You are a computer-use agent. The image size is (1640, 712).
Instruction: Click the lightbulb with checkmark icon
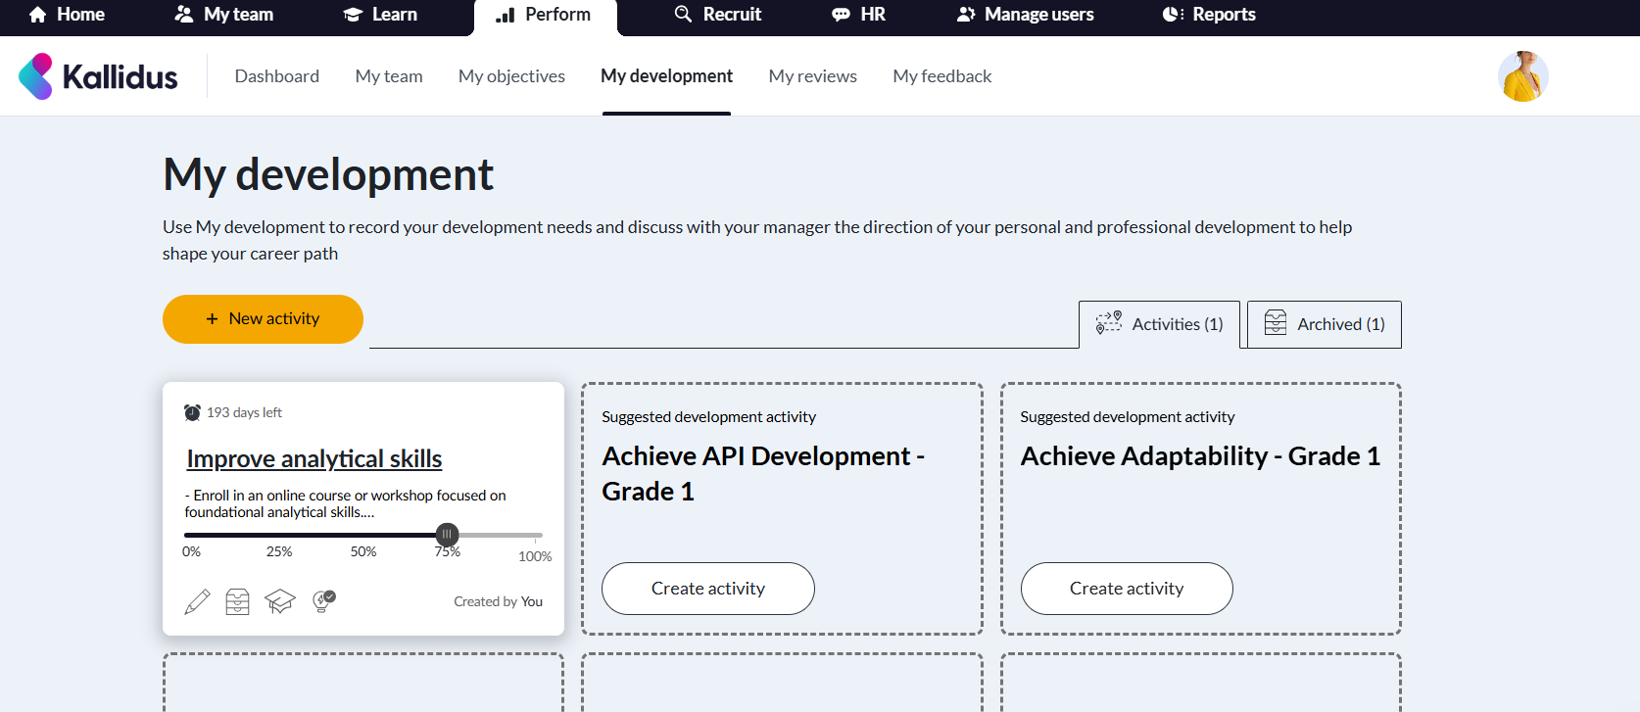pyautogui.click(x=323, y=600)
